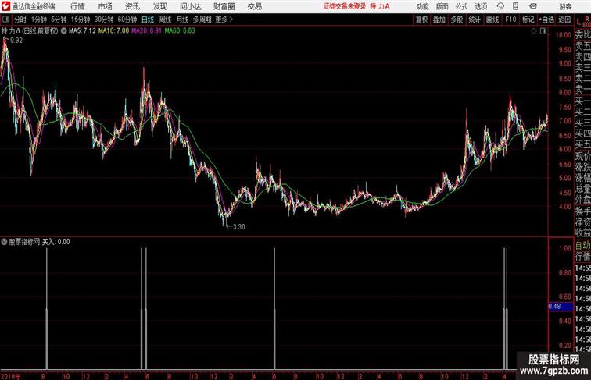Image resolution: width=591 pixels, height=380 pixels.
Task: Click the diamond icon at chart top right
Action: 534,31
